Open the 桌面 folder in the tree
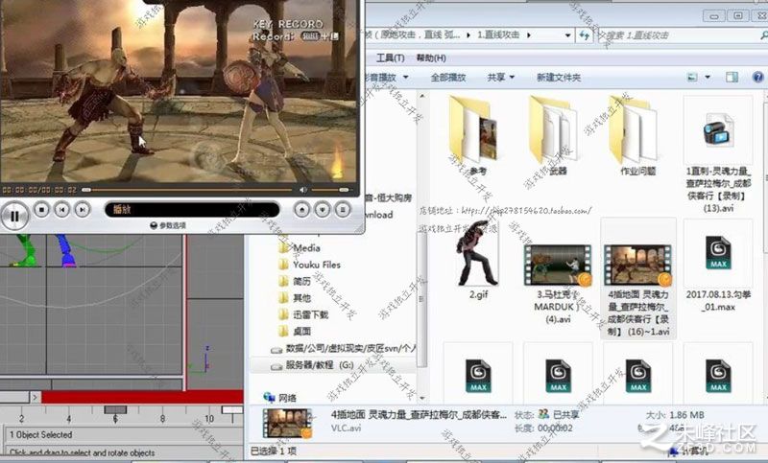The image size is (768, 463). 295,331
